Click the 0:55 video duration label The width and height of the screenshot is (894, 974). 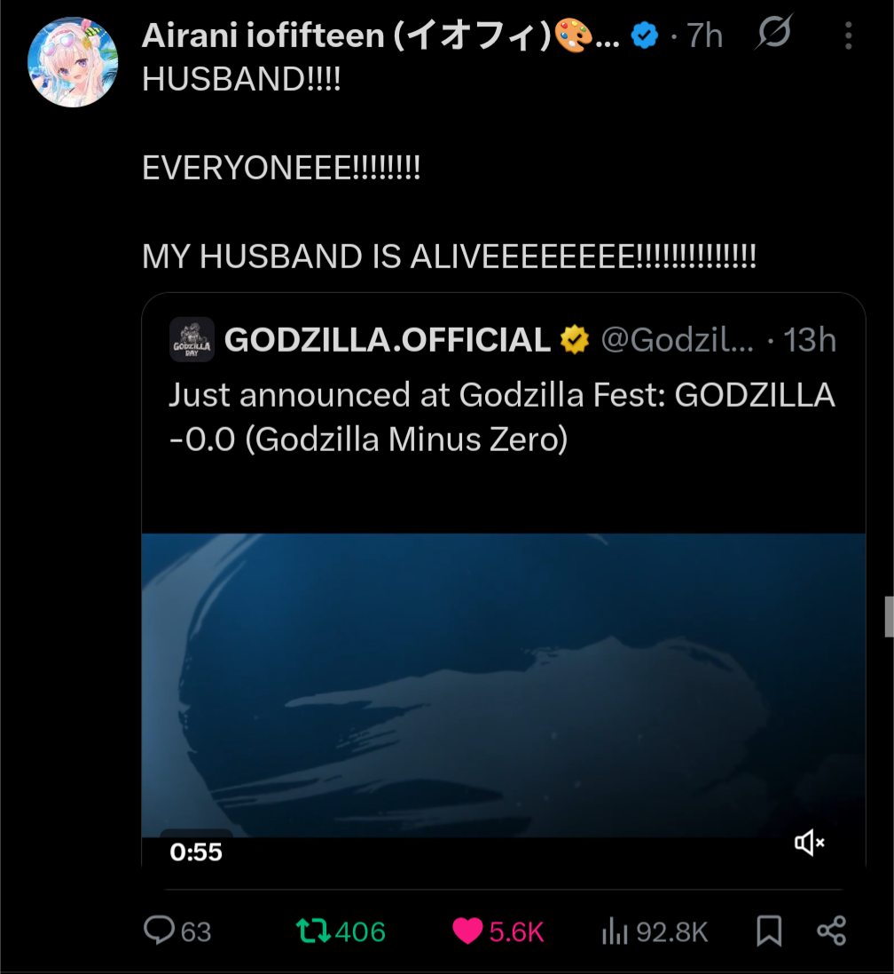tap(196, 851)
